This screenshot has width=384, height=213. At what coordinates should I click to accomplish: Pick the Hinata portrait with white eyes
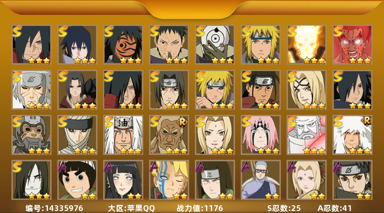click(123, 180)
